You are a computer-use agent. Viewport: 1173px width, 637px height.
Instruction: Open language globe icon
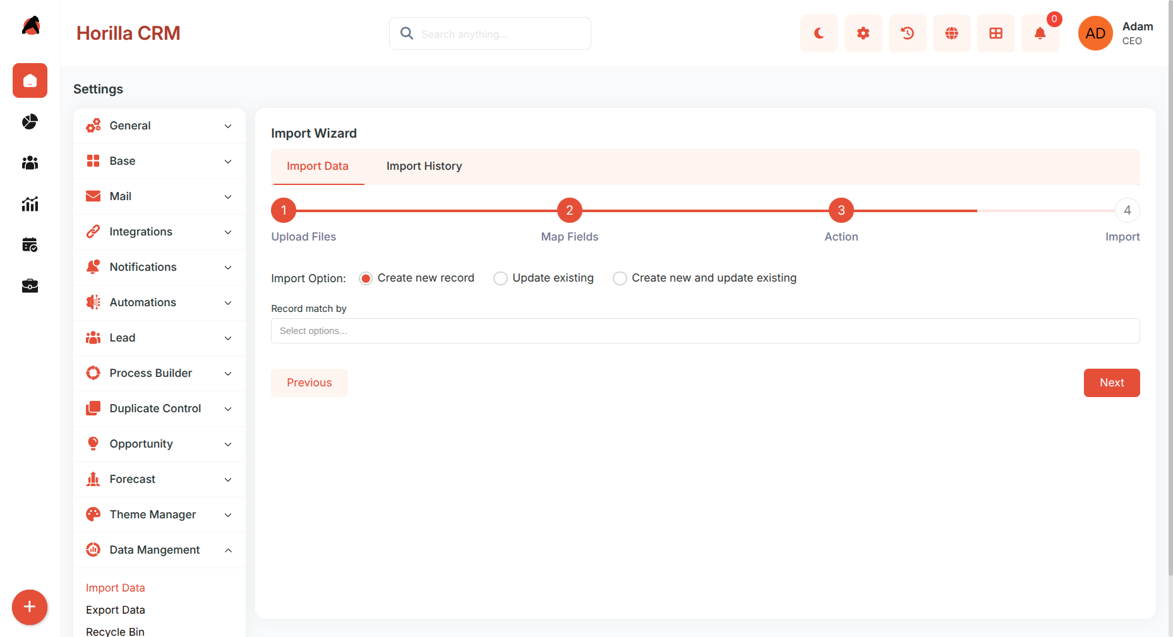tap(951, 33)
